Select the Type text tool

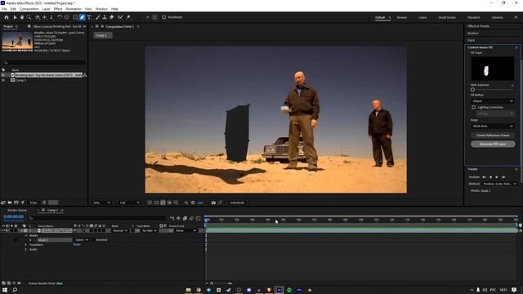point(89,17)
